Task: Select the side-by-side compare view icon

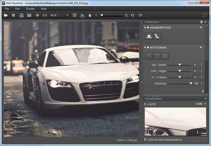Action: (29, 15)
